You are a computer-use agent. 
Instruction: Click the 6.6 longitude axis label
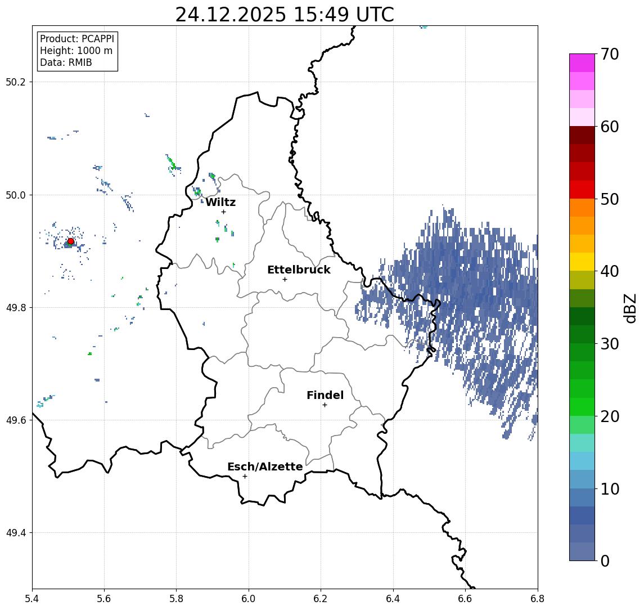pos(465,599)
